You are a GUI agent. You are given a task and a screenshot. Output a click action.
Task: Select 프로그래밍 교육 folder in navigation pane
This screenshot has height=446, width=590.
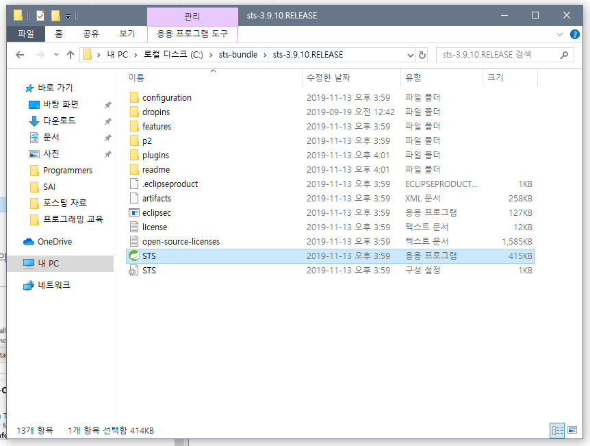[x=73, y=219]
